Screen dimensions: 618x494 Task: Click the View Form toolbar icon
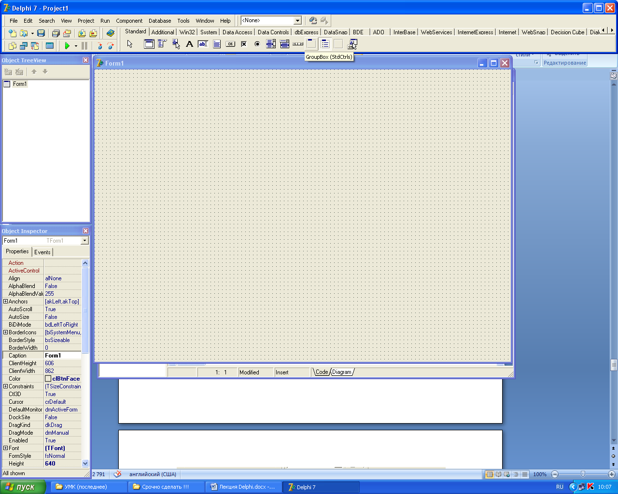pos(23,46)
